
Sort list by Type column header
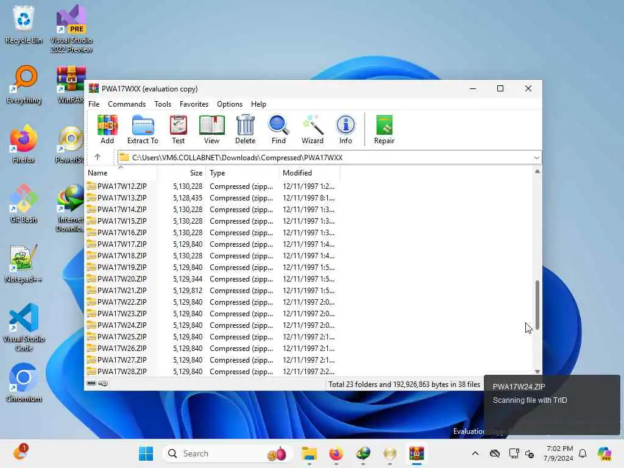[x=243, y=172]
